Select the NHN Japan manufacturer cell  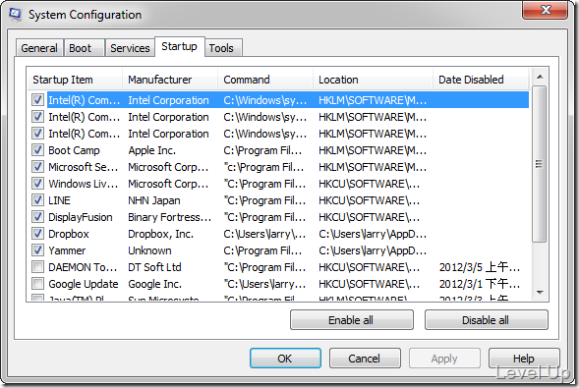154,200
